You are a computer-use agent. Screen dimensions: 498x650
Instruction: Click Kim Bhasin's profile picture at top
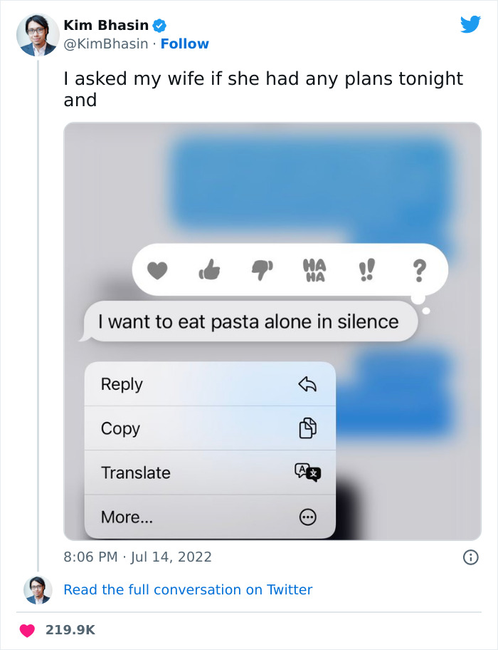[x=38, y=34]
